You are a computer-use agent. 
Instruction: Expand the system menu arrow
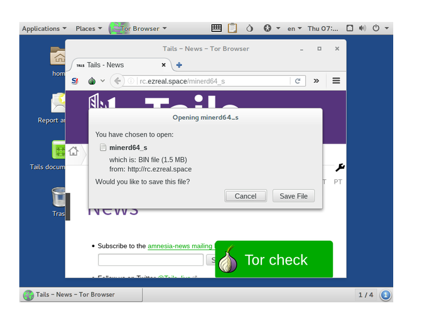(x=386, y=28)
